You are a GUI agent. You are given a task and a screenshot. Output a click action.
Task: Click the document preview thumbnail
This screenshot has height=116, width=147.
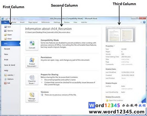(x=120, y=34)
